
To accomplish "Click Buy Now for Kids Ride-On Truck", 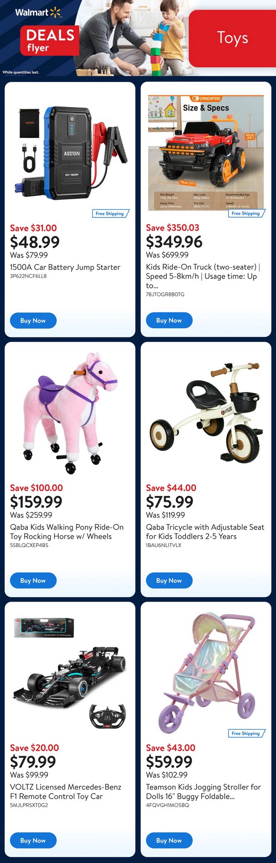I will [169, 320].
